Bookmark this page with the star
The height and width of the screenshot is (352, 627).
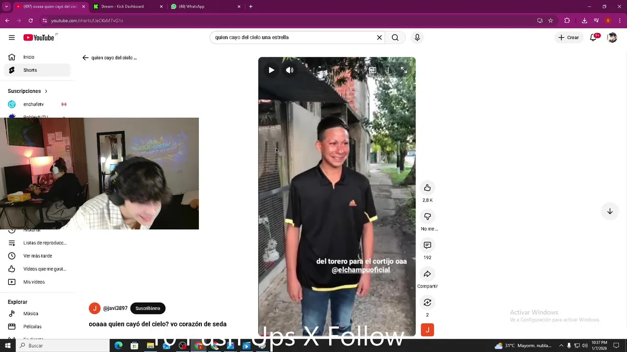[x=551, y=21]
